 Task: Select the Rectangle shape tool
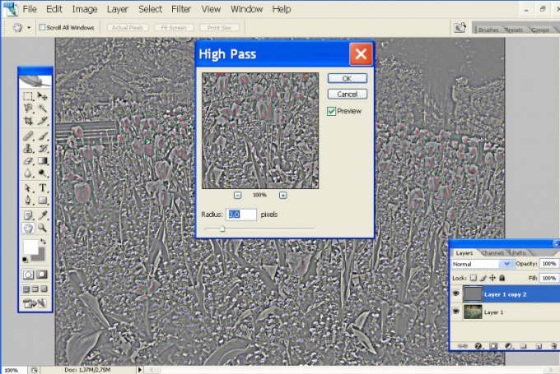[x=43, y=201]
